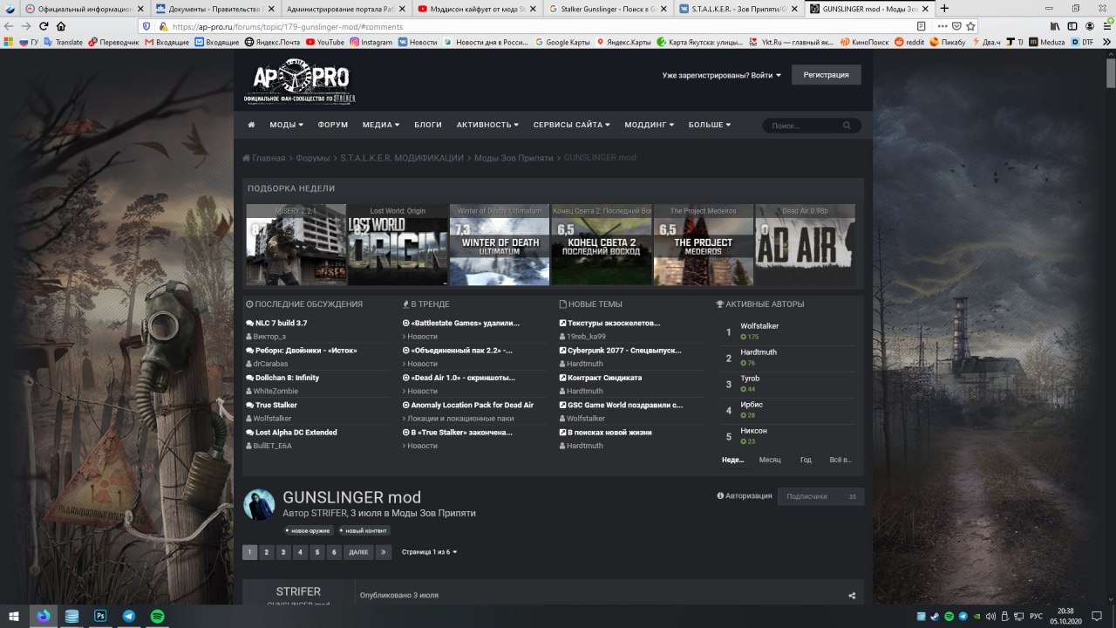The image size is (1116, 628).
Task: Expand the АКТИВНОСТЬ dropdown menu
Action: [x=487, y=125]
